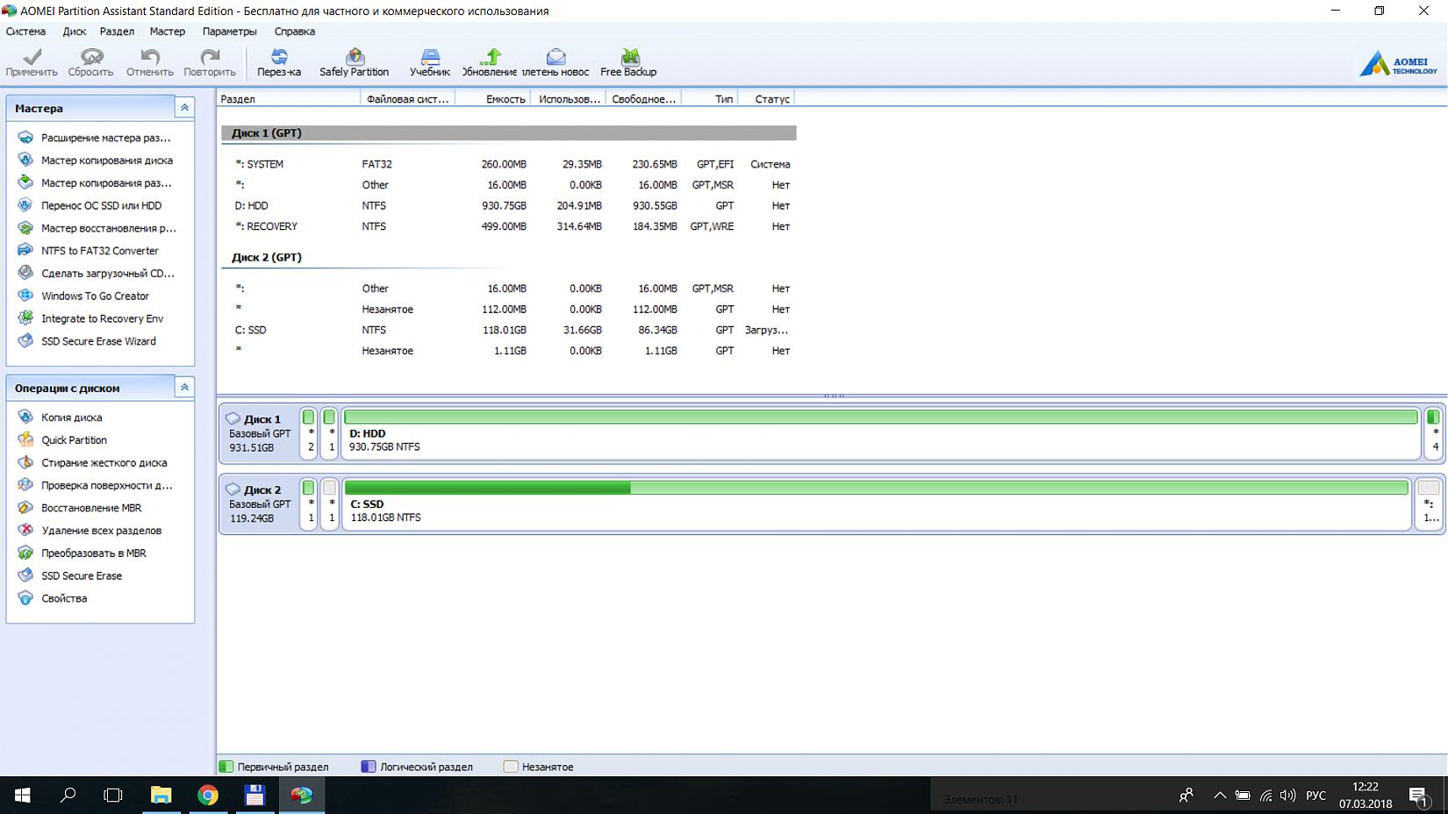Open SSD Secure Erase Wizard

click(x=98, y=342)
